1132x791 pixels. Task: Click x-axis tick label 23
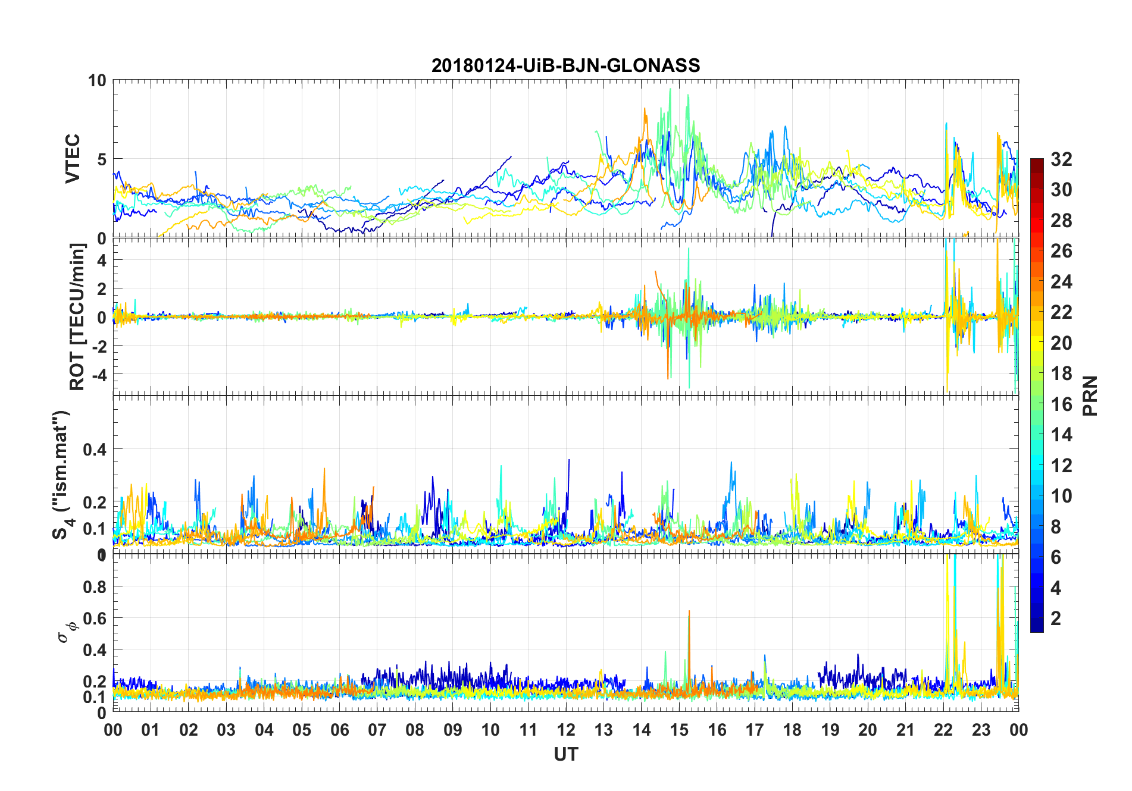click(981, 730)
